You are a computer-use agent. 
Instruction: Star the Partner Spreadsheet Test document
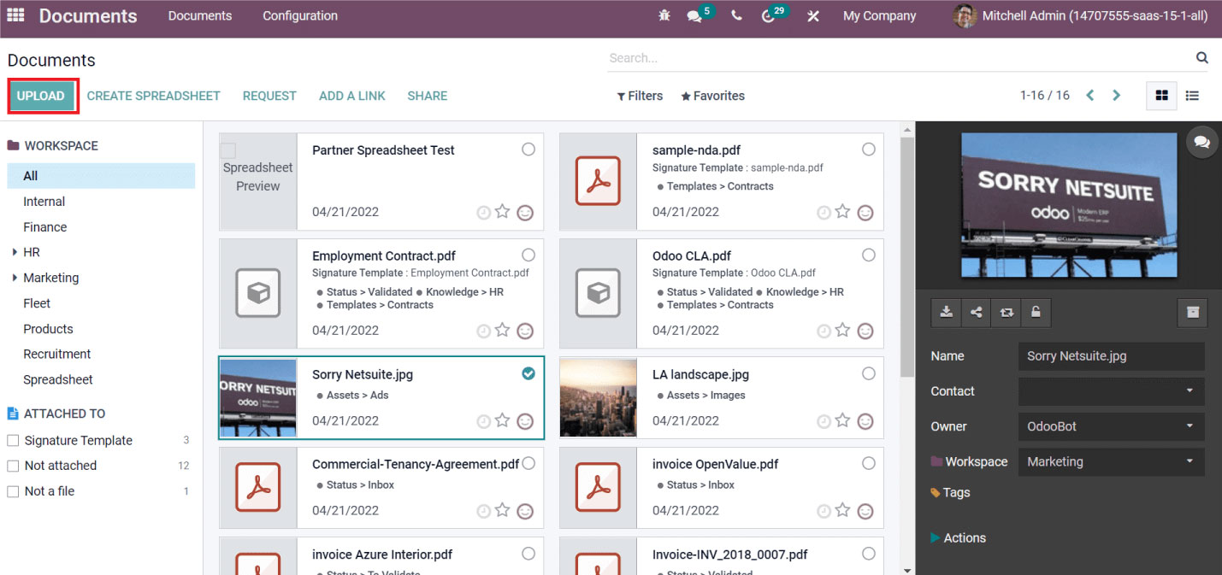(503, 211)
